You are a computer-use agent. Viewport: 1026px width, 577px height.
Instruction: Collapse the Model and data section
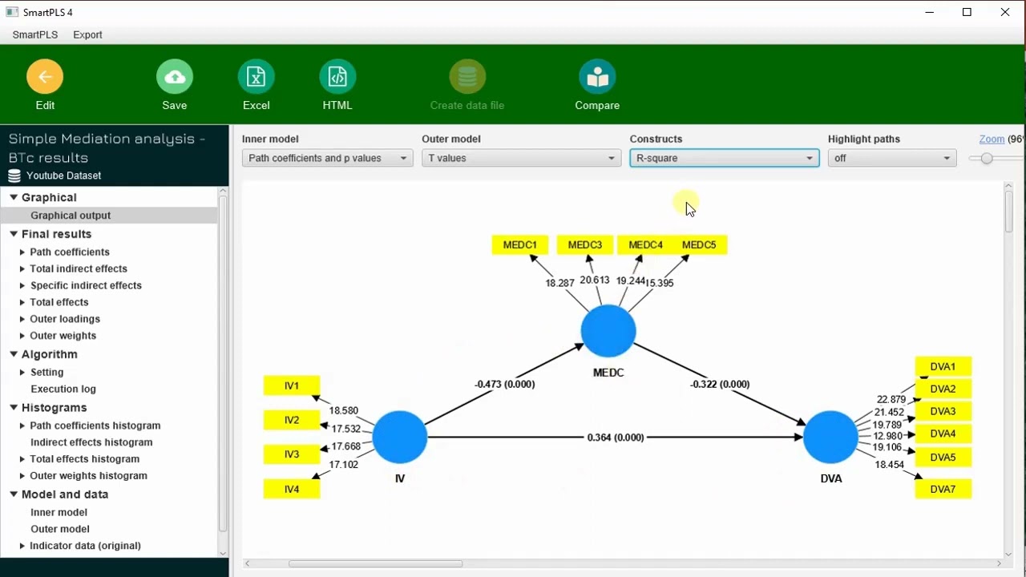click(x=14, y=494)
